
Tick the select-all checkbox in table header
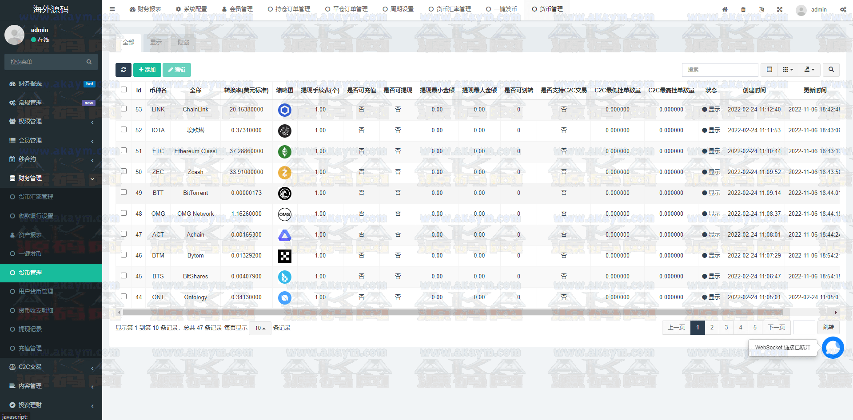tap(124, 90)
